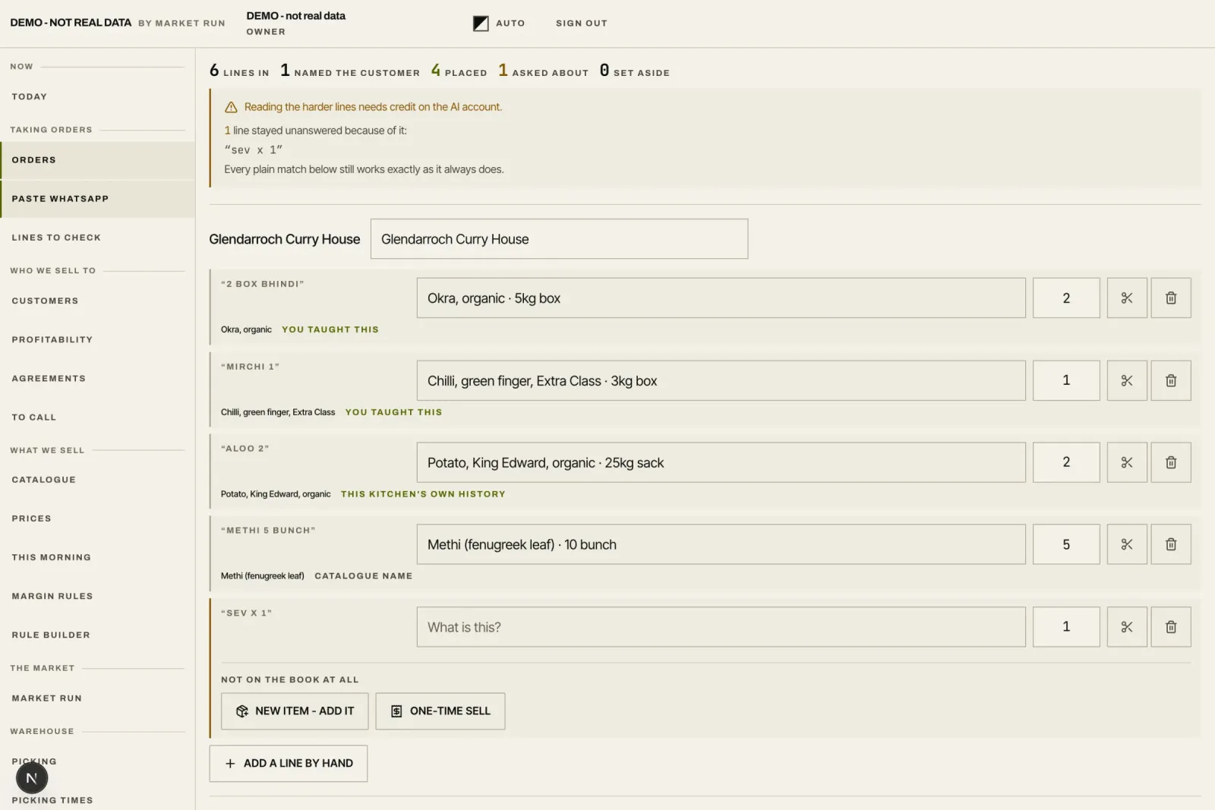Click scissors icon on Chilli line
1215x810 pixels.
1127,380
